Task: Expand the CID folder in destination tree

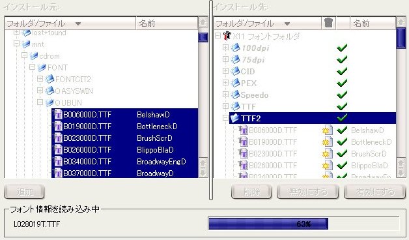Action: (225, 71)
